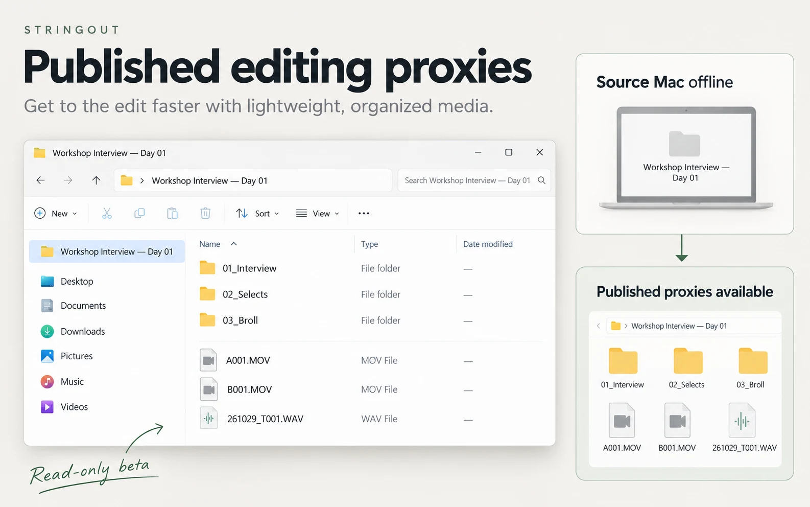Click the Delete trash icon
The height and width of the screenshot is (507, 810).
(x=205, y=213)
